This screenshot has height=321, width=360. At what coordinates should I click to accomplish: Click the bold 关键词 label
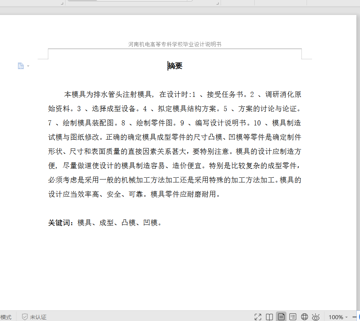pos(61,223)
